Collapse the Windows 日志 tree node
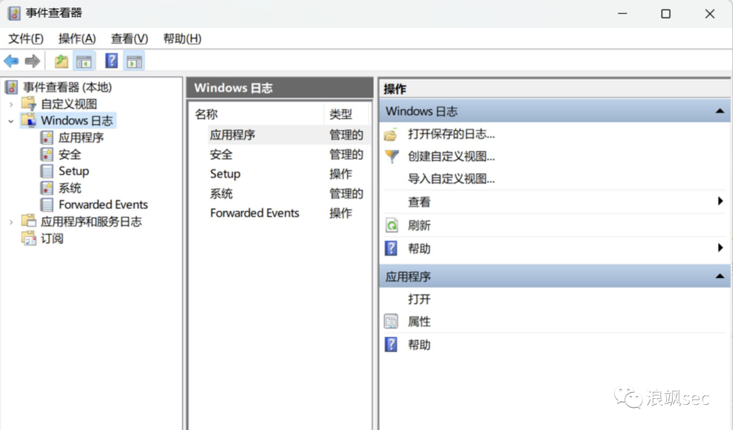This screenshot has height=430, width=733. pos(12,121)
